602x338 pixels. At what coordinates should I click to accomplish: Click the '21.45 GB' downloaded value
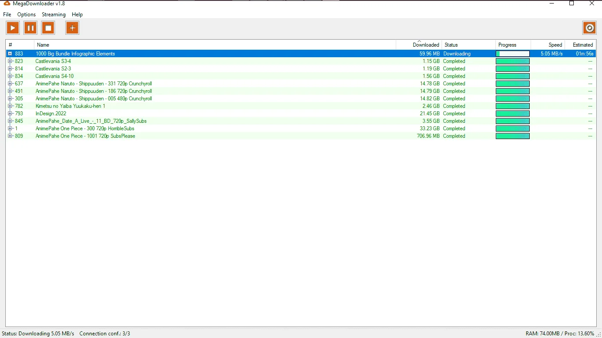tap(430, 114)
